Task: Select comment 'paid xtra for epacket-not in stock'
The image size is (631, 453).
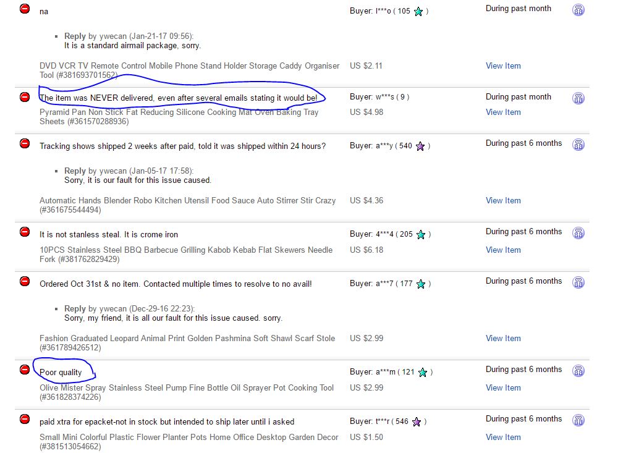Action: coord(167,421)
